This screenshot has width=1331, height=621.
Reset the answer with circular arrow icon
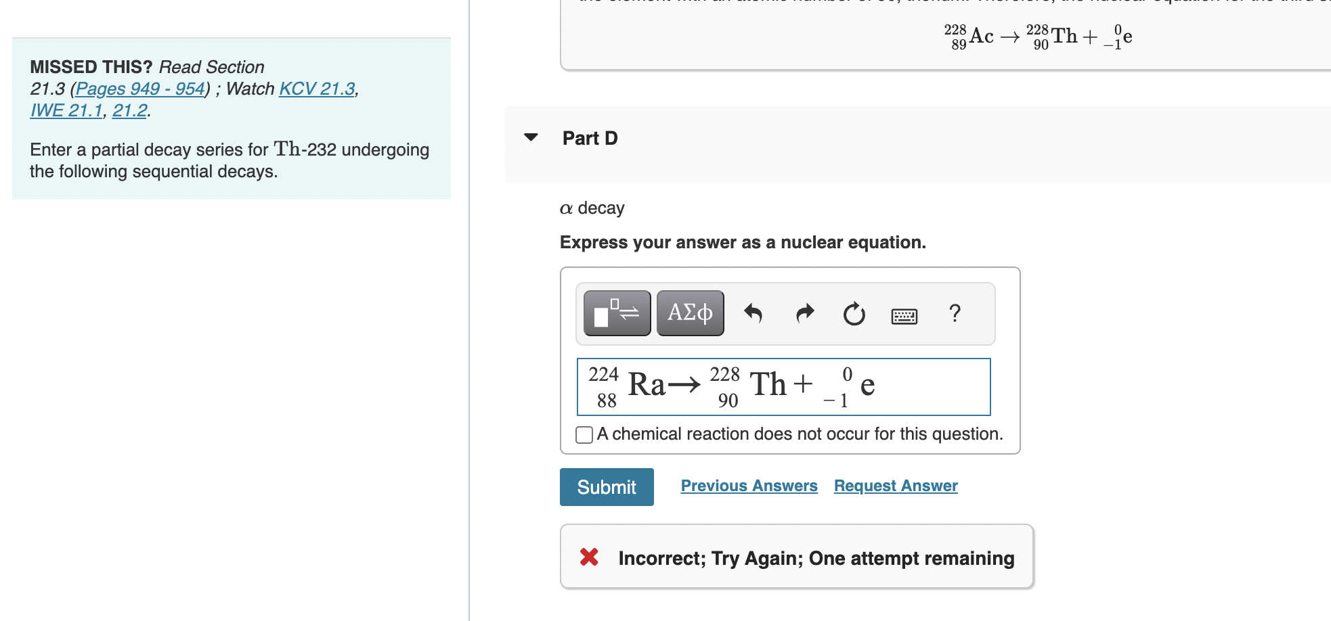click(x=854, y=314)
